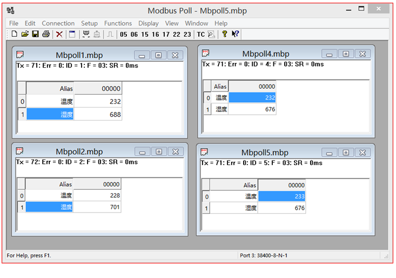Click the Mbpoll4.mbp status line Tx = 71
The height and width of the screenshot is (278, 396).
pyautogui.click(x=263, y=64)
